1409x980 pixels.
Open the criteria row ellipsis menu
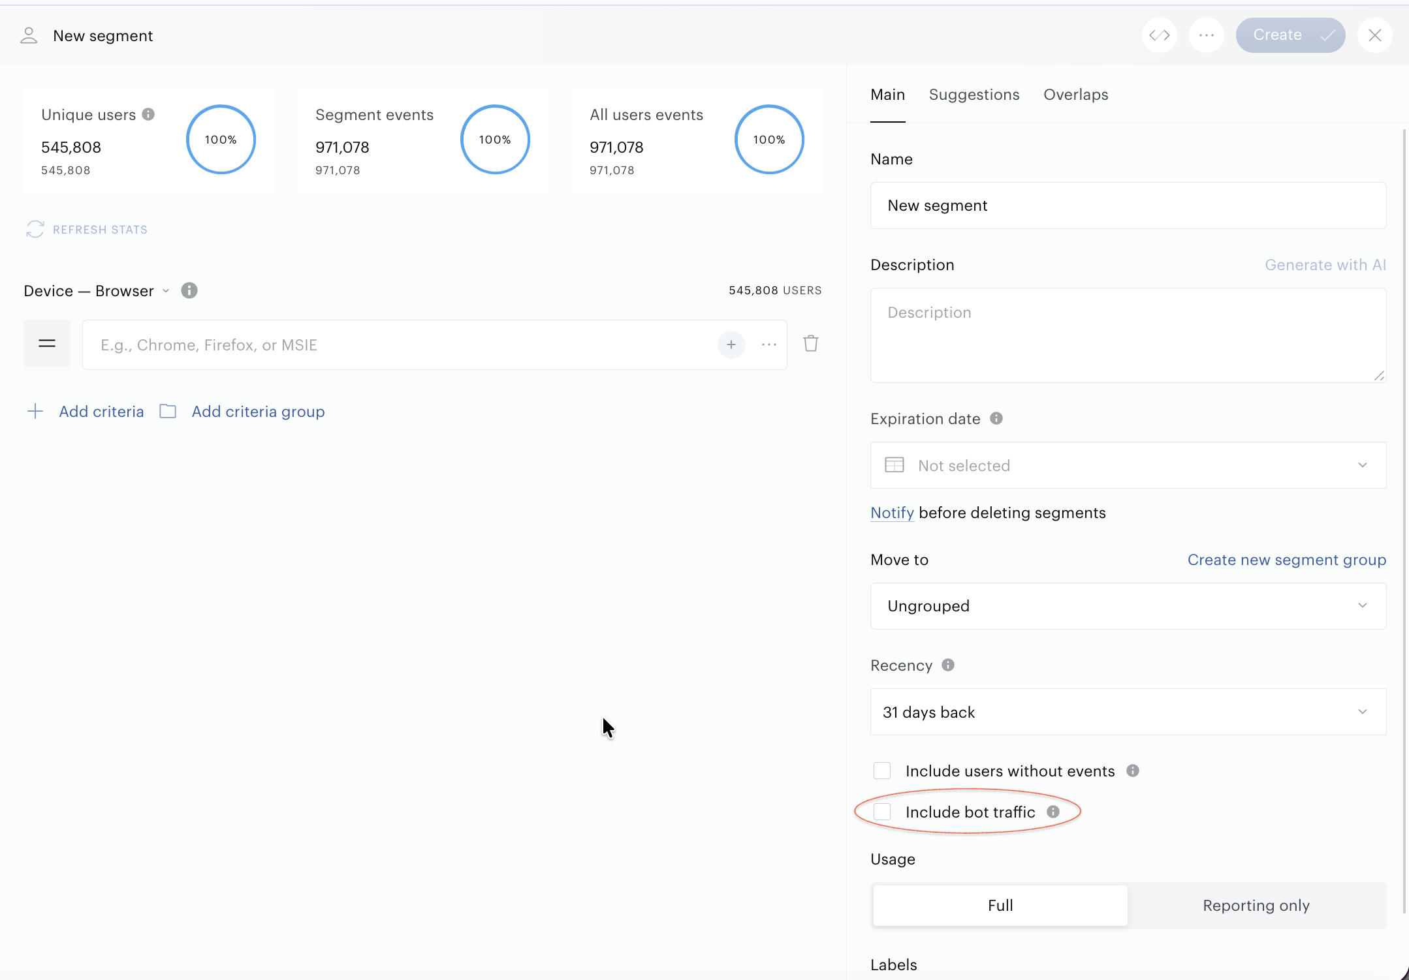(769, 345)
